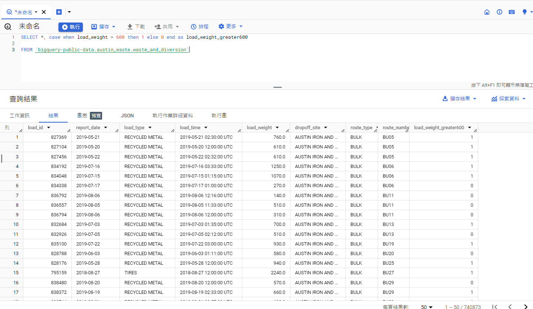This screenshot has height=309, width=533.
Task: Click the home icon in top-right corner
Action: click(x=487, y=12)
